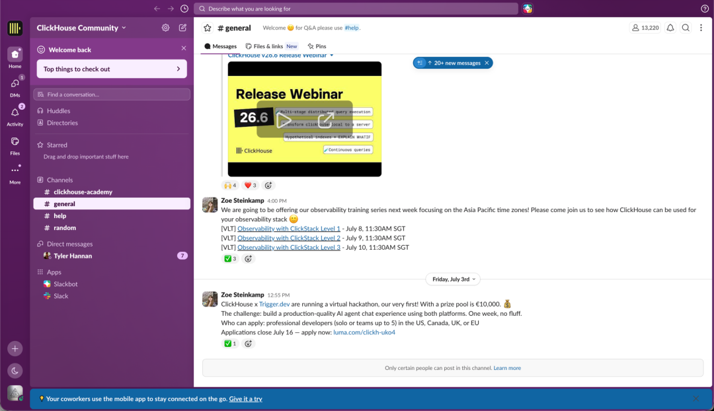Select the help channel
Screen dimensions: 714x411
click(112, 215)
